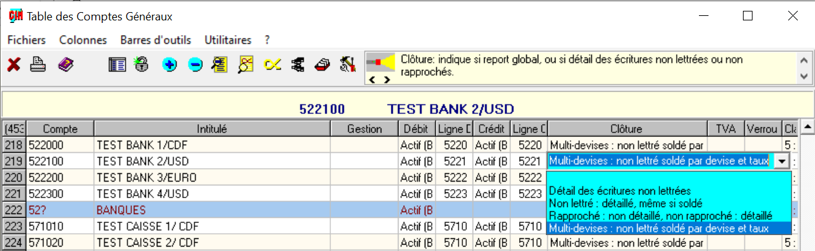Click Clôture cell of row 522000

coord(627,145)
